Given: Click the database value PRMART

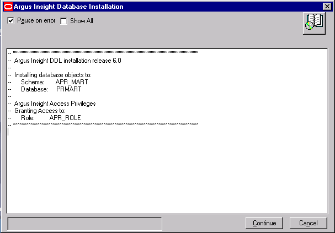Looking at the screenshot, I should pos(68,89).
